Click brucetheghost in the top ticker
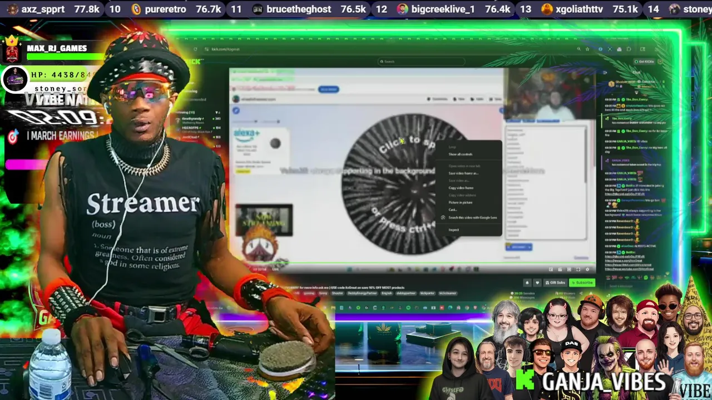Viewport: 712px width, 400px height. (x=299, y=9)
